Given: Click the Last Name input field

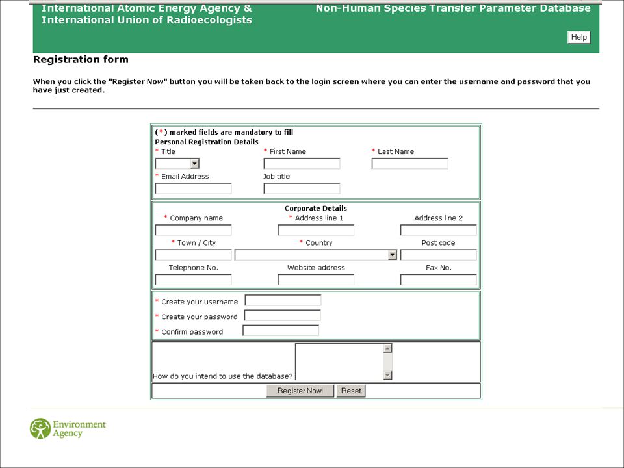Looking at the screenshot, I should coord(410,164).
